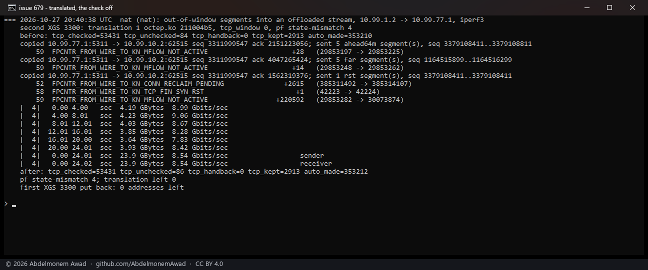Click 'FPCNTR_FROM_WIRE_TO_KN_TCP_FIN_SYN_RST' counter name

click(x=128, y=92)
